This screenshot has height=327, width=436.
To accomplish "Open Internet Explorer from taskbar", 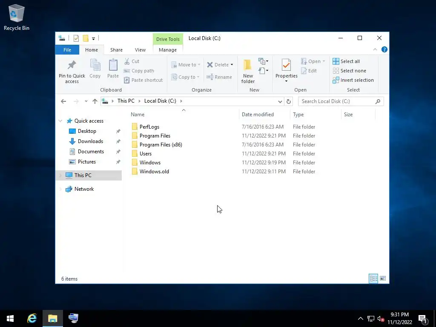I will (x=32, y=318).
